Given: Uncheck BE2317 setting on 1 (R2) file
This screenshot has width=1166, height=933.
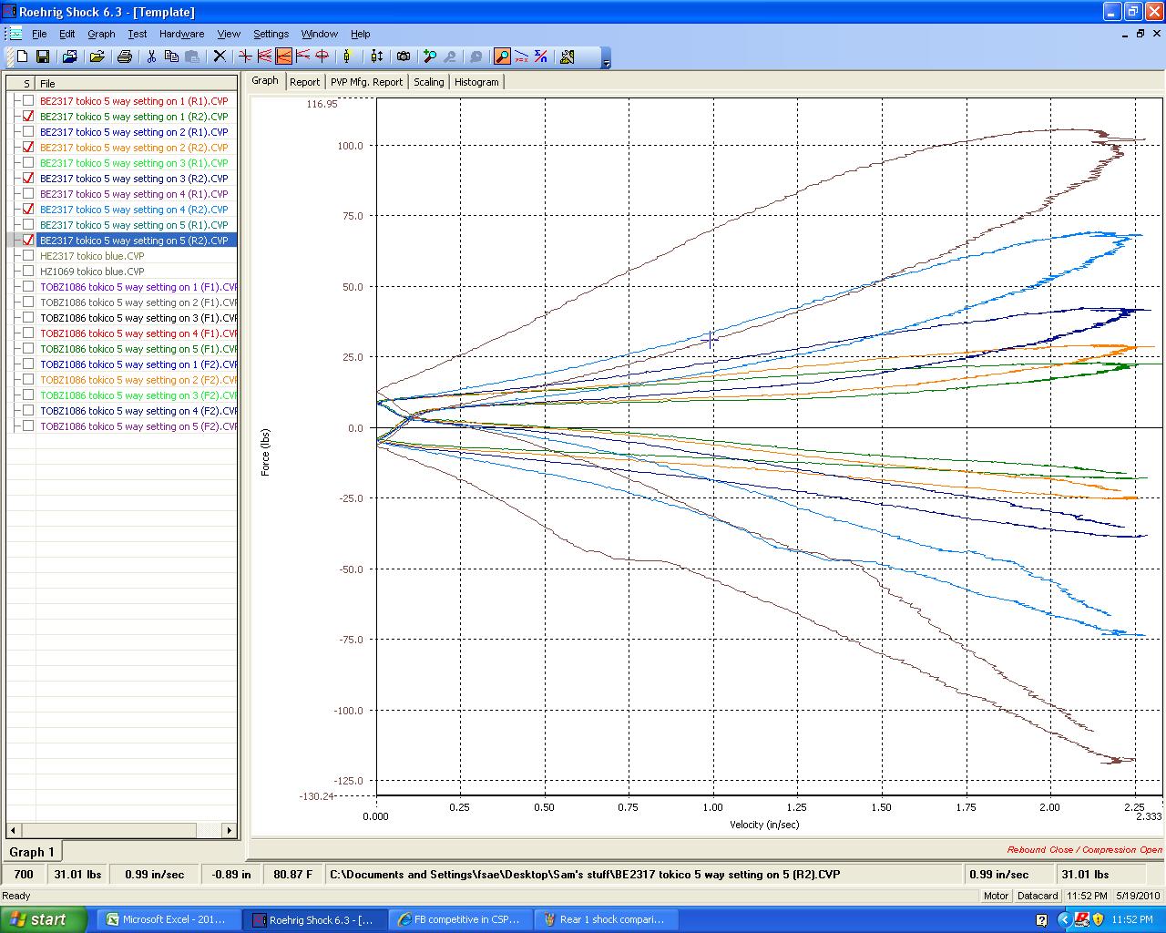Looking at the screenshot, I should pyautogui.click(x=28, y=117).
